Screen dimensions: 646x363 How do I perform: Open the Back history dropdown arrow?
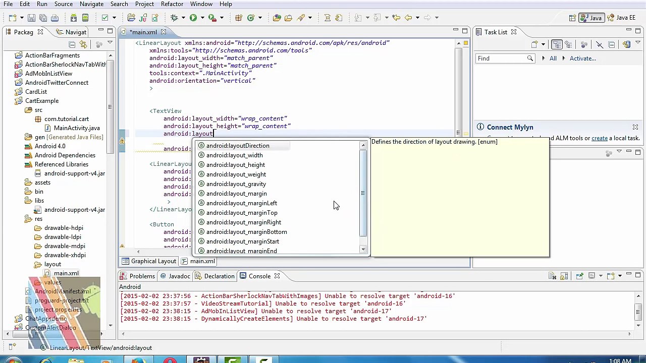416,18
